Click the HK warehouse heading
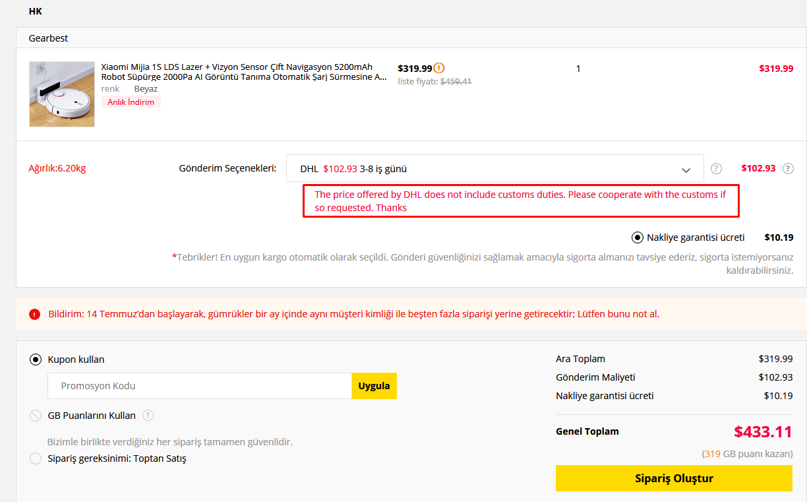The height and width of the screenshot is (502, 807). [36, 11]
